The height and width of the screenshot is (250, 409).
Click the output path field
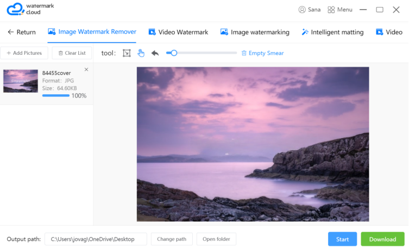pos(96,239)
